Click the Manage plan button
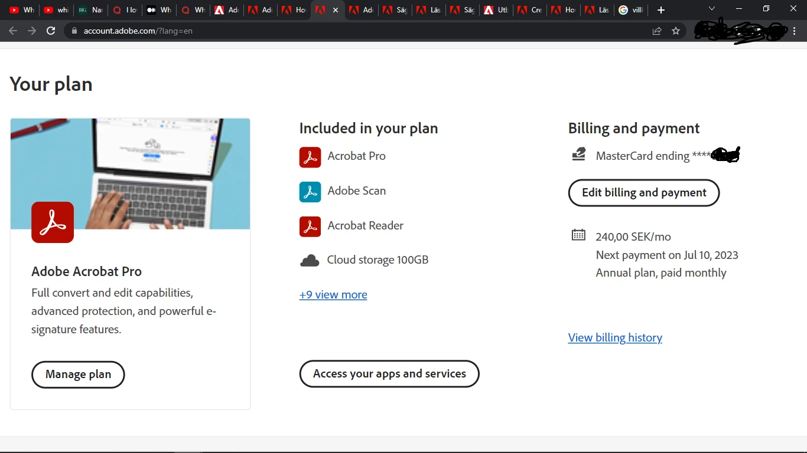The width and height of the screenshot is (807, 453). pos(78,375)
